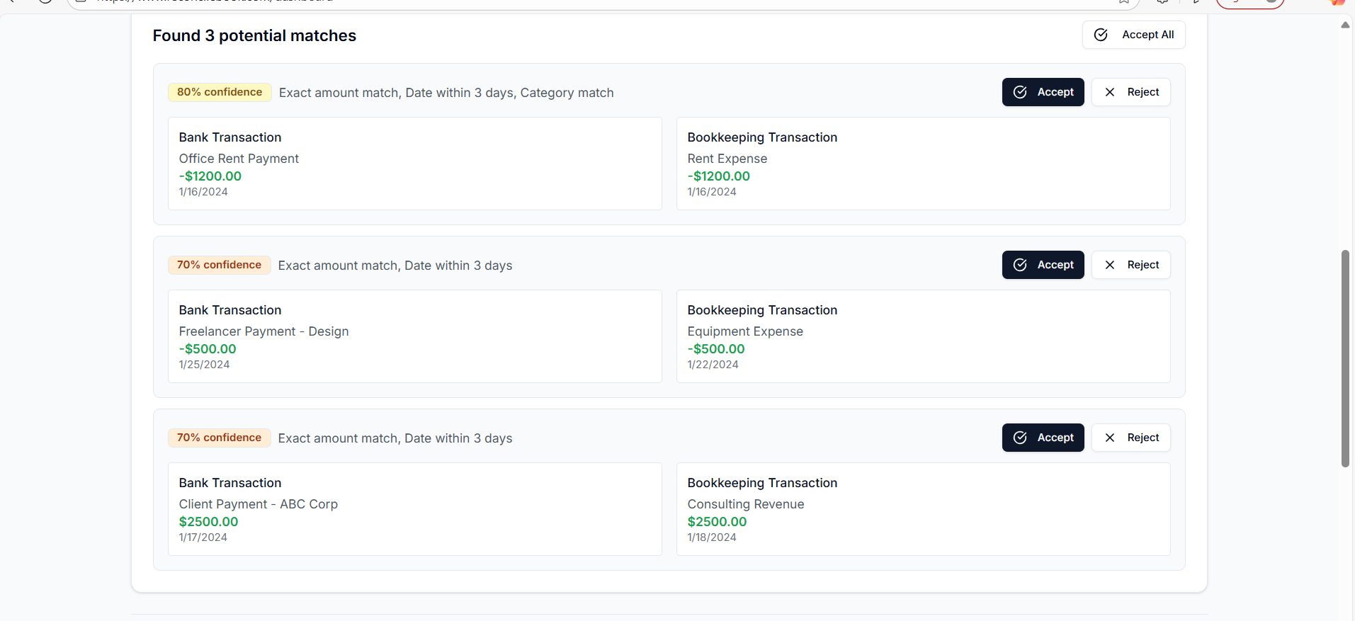Select the Consulting Revenue bookkeeping transaction card
This screenshot has height=621, width=1355.
pos(923,509)
